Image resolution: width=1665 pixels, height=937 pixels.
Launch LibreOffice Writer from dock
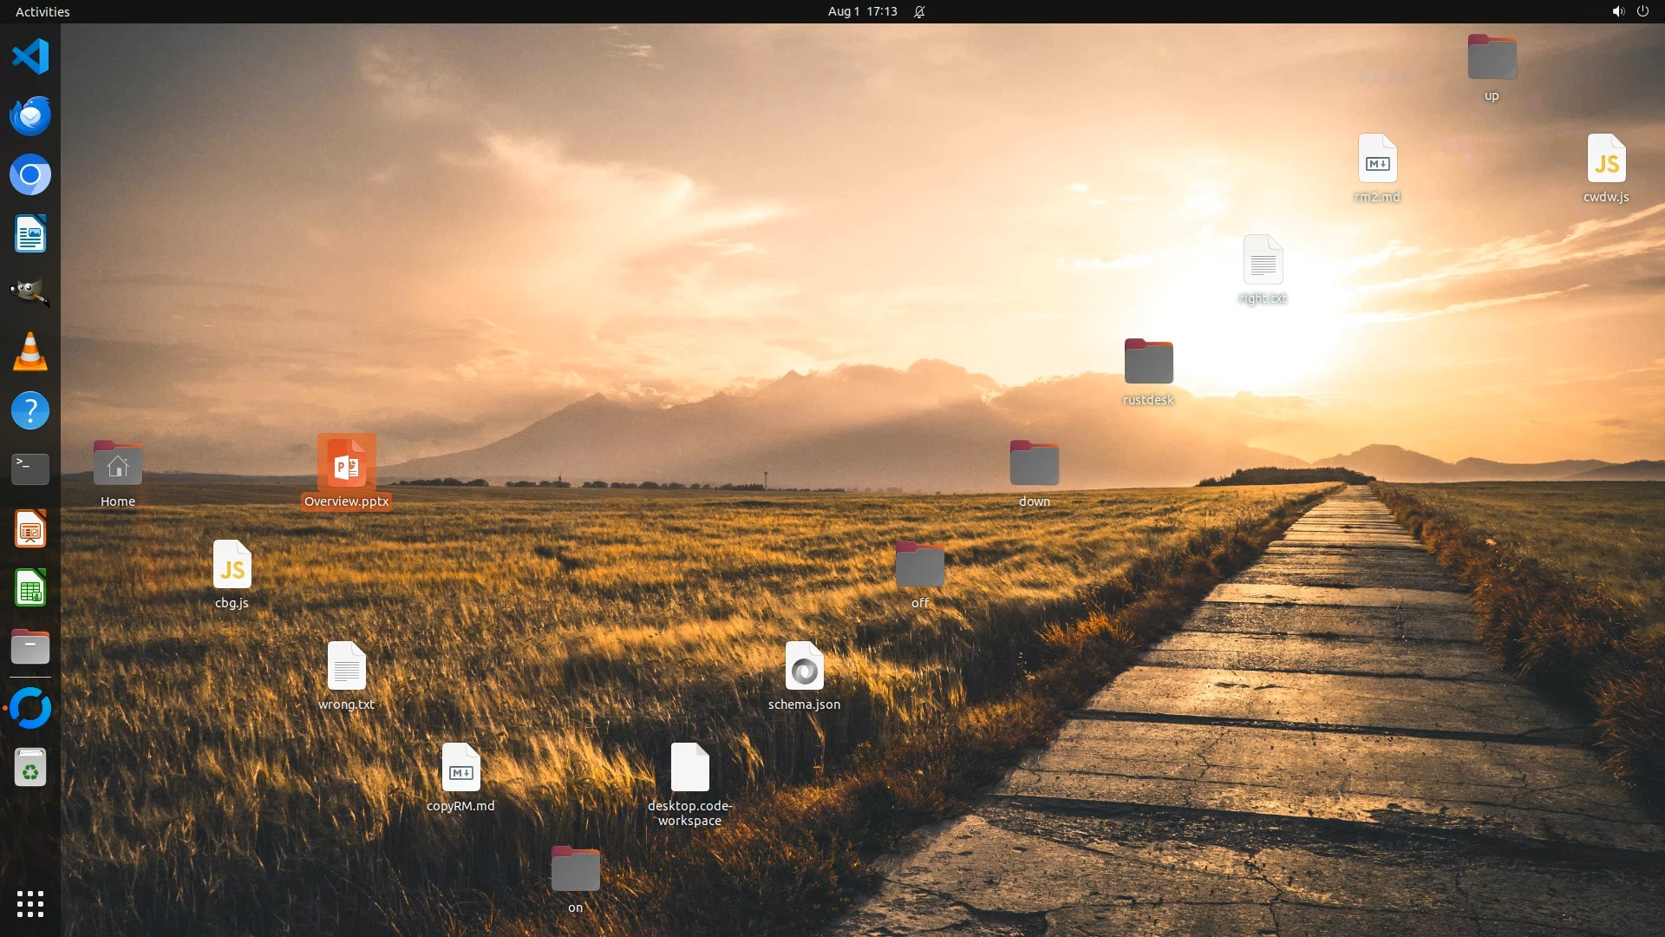[x=30, y=234]
